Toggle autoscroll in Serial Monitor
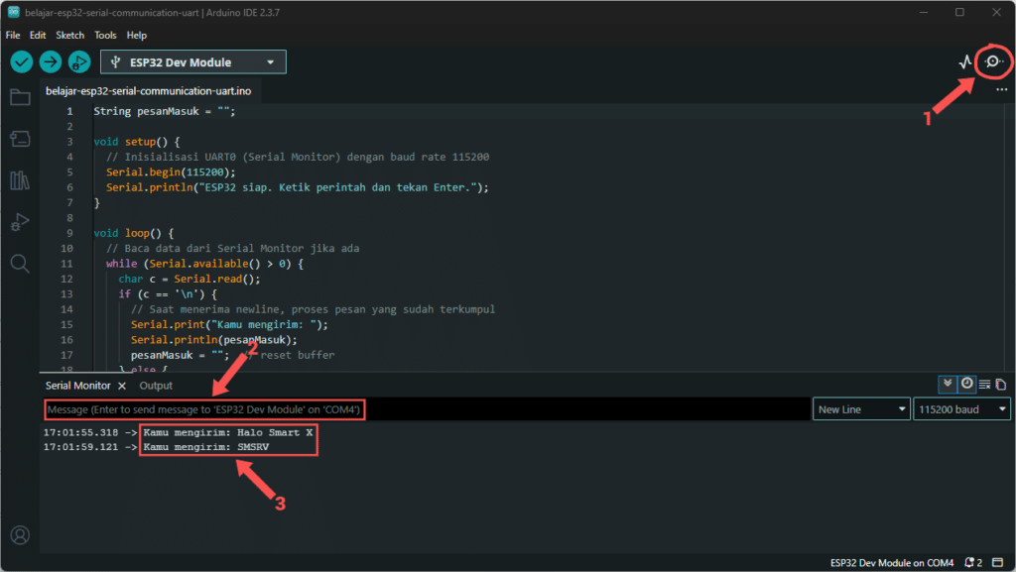The width and height of the screenshot is (1016, 572). coord(948,385)
